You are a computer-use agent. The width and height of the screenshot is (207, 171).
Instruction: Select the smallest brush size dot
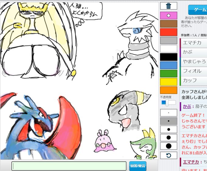point(169,113)
